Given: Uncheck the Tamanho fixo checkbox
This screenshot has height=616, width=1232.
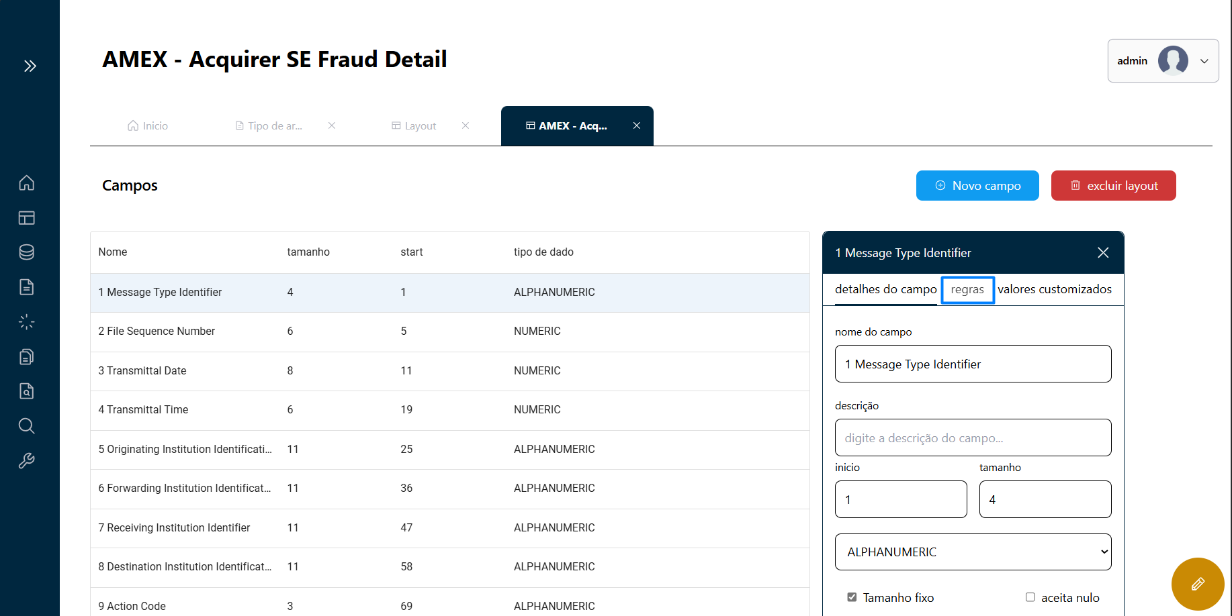Looking at the screenshot, I should pos(852,597).
